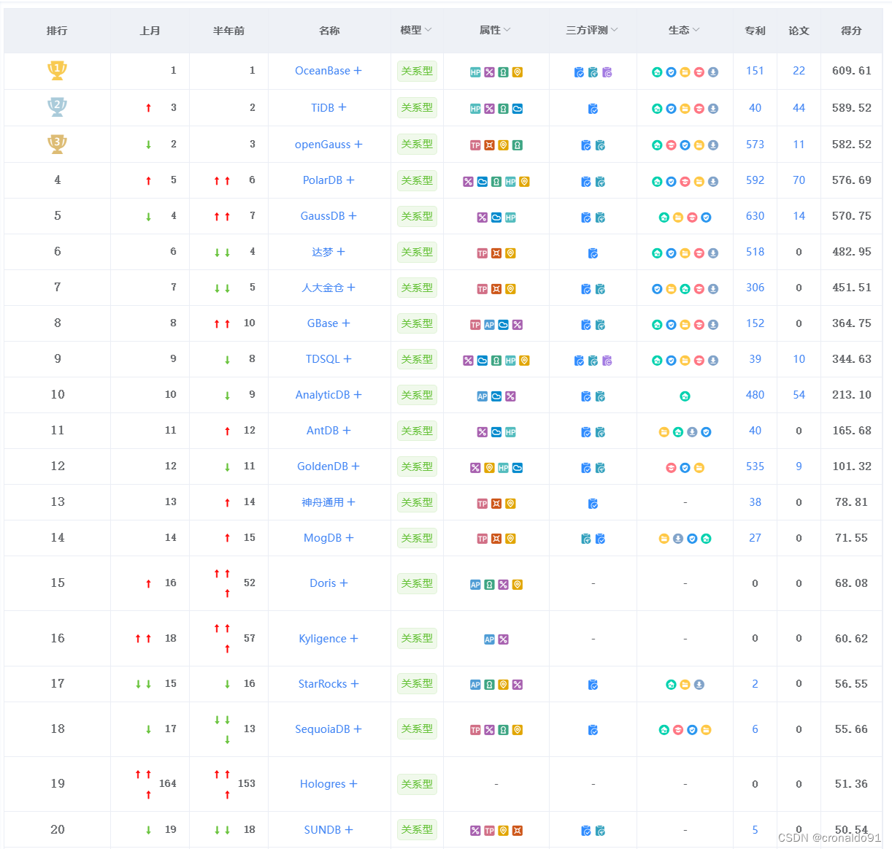892x849 pixels.
Task: Click the yellow ecosystem icon in GoldenDB row
Action: click(699, 468)
